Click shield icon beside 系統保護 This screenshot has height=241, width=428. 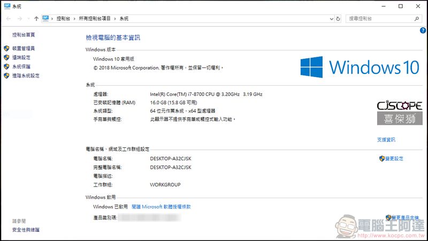coord(6,66)
